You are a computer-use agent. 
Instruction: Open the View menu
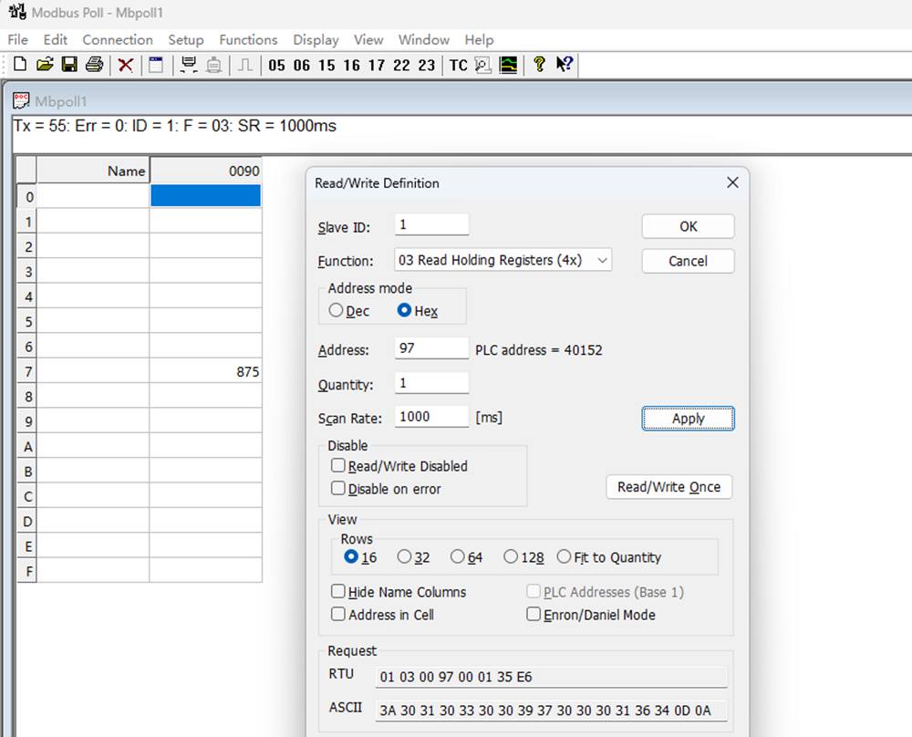click(368, 39)
